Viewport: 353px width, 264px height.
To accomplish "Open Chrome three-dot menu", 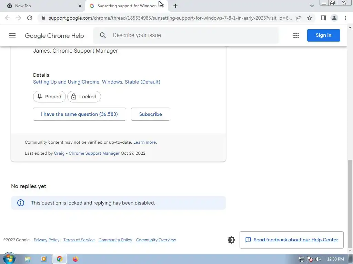I will [x=345, y=18].
